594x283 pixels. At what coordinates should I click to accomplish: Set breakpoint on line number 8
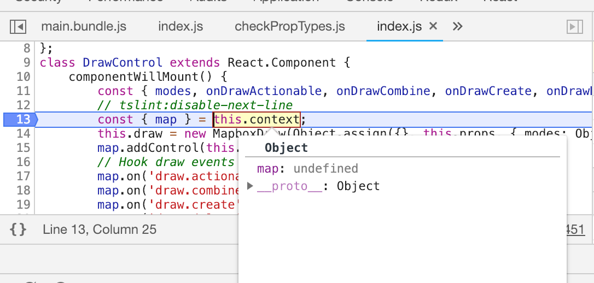(x=26, y=49)
